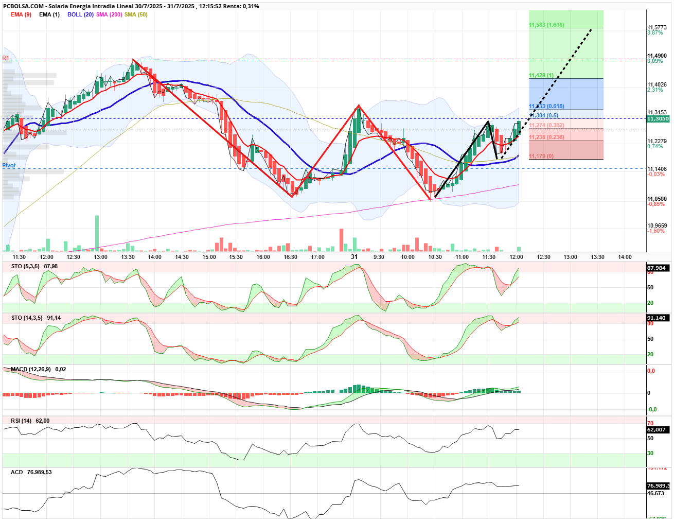Click the RSI 30 level axis label

(650, 453)
